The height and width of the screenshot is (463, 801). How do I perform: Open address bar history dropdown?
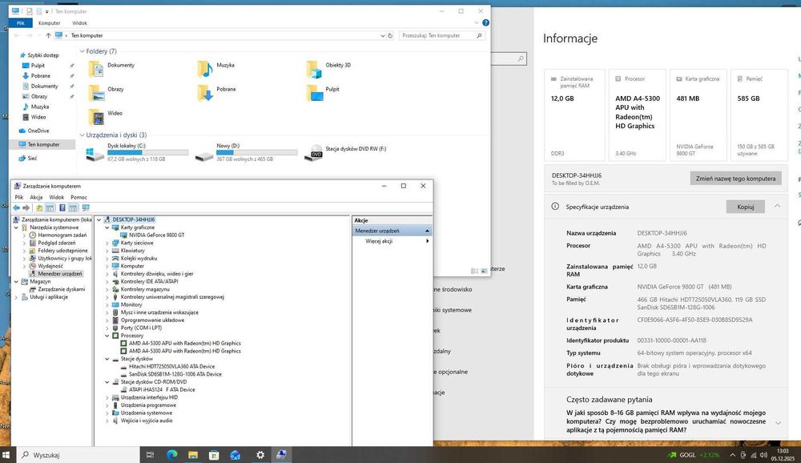pos(382,36)
